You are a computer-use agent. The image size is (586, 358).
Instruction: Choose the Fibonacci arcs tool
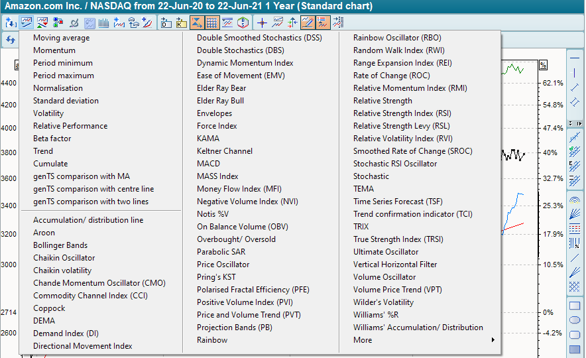tap(575, 200)
